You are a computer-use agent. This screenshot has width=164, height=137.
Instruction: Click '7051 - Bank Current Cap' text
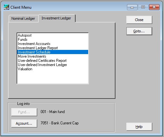tap(60, 123)
